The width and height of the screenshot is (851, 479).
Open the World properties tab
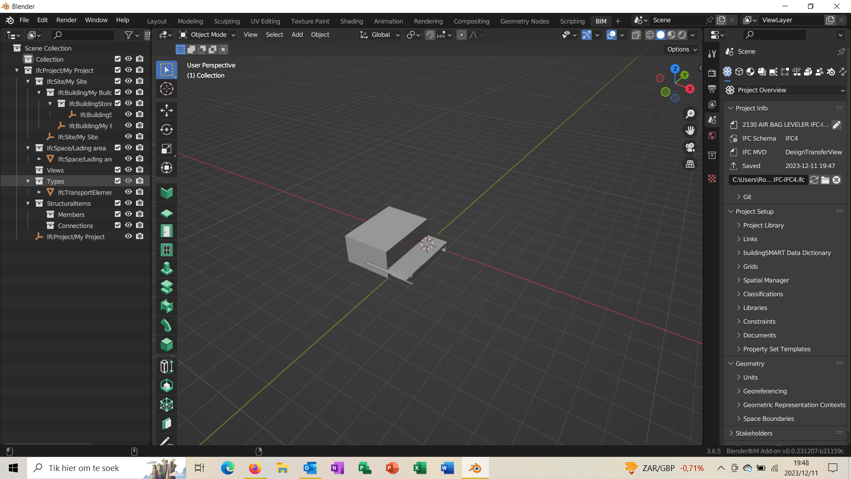[712, 136]
